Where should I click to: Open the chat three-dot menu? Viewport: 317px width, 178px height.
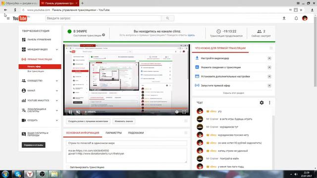pos(269,103)
